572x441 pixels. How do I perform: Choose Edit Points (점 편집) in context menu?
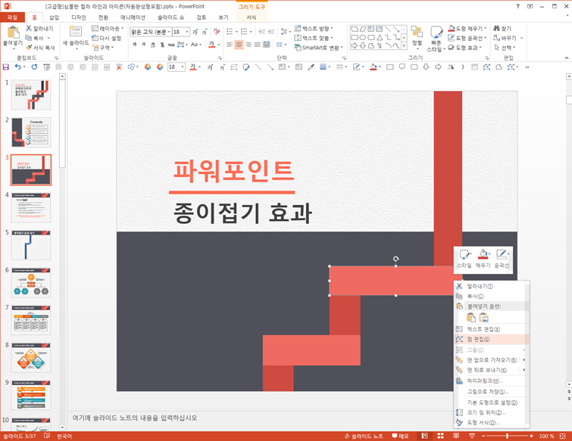coord(491,339)
